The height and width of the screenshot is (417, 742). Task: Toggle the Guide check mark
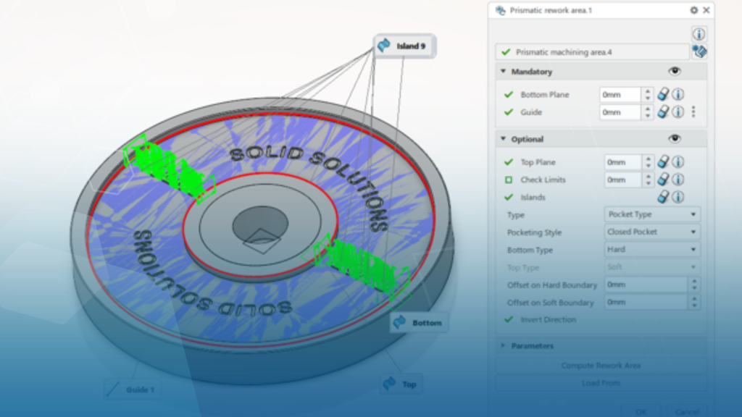[x=509, y=112]
